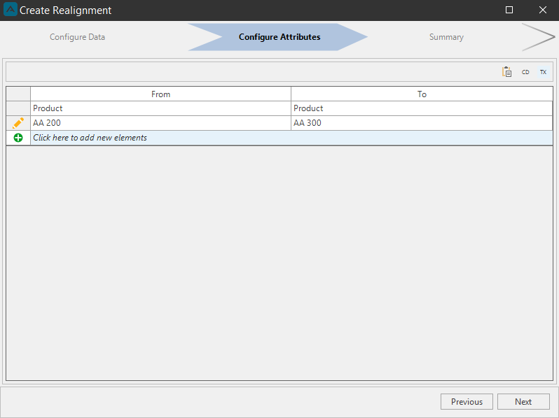
Task: Switch display to CD code mode
Action: pos(525,72)
